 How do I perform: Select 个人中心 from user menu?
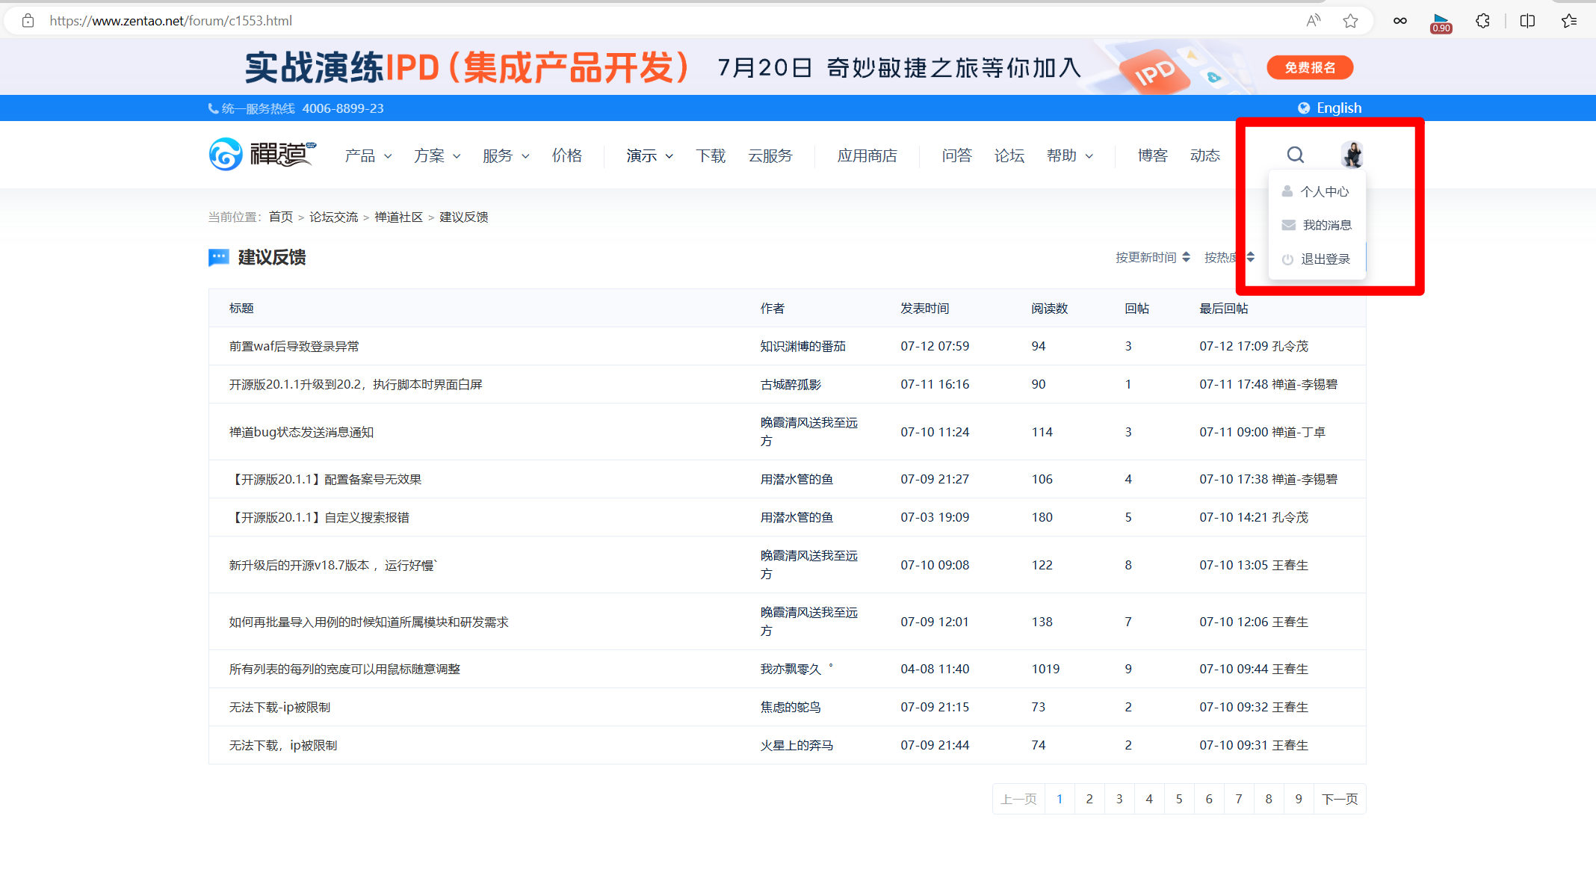point(1323,192)
